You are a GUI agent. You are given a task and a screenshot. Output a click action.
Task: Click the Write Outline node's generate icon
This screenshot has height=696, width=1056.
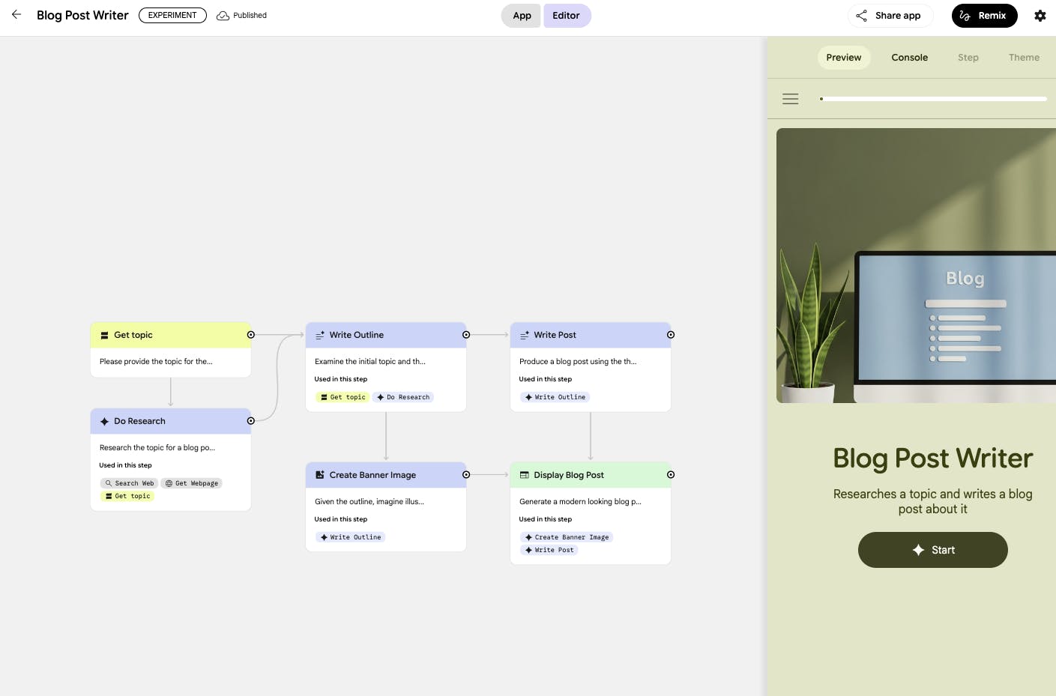[320, 336]
